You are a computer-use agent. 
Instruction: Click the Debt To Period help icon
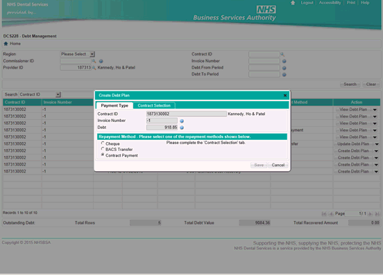click(x=284, y=75)
